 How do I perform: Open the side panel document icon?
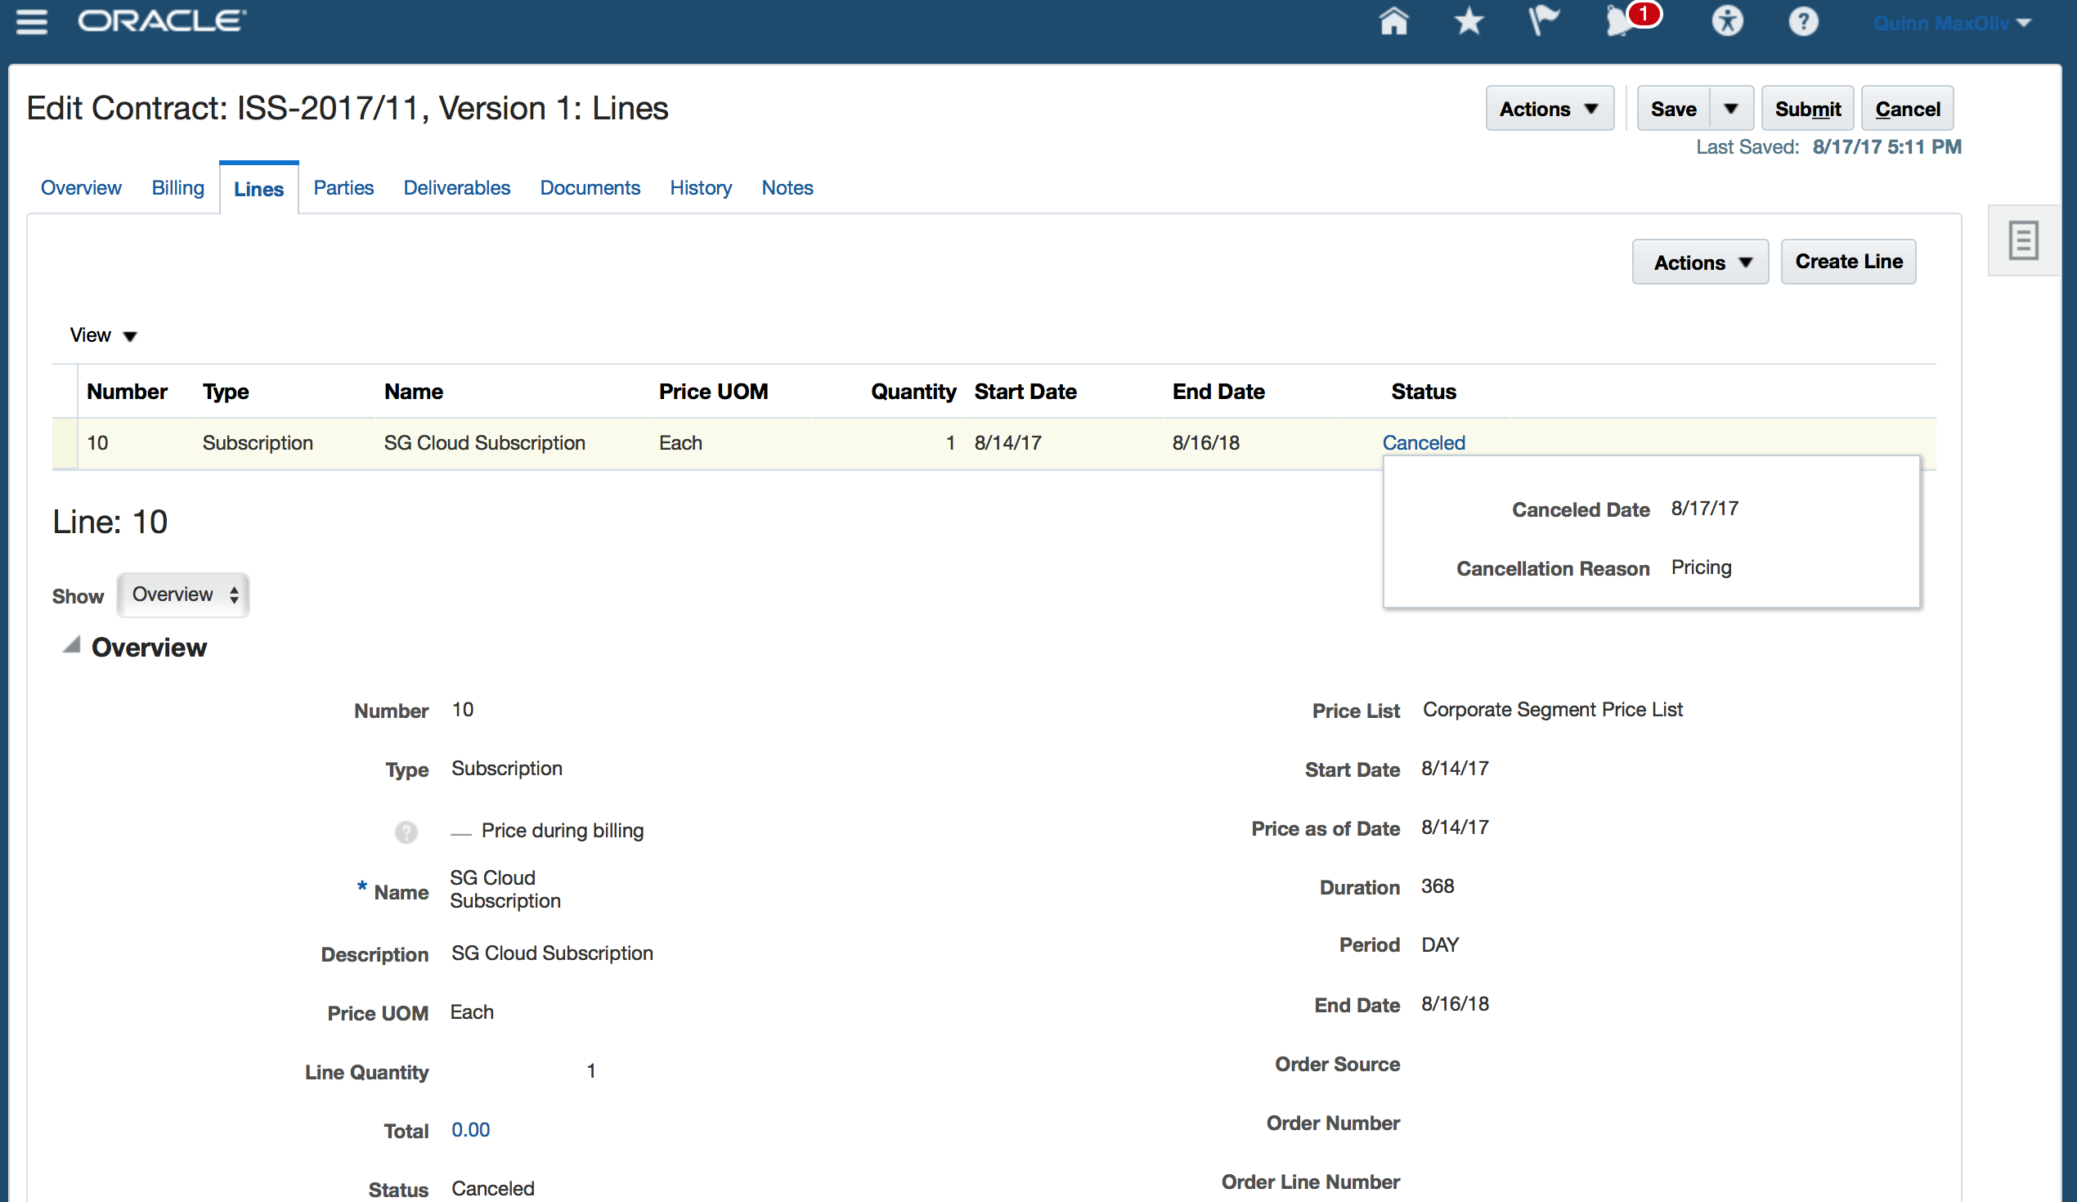tap(2022, 240)
